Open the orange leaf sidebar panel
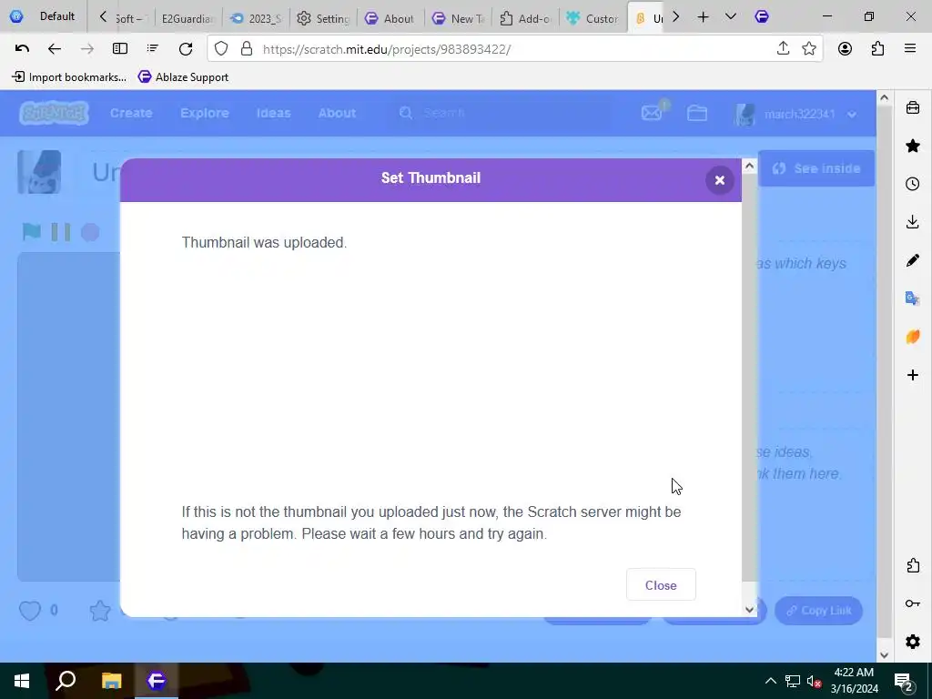Viewport: 932px width, 699px height. (x=913, y=337)
